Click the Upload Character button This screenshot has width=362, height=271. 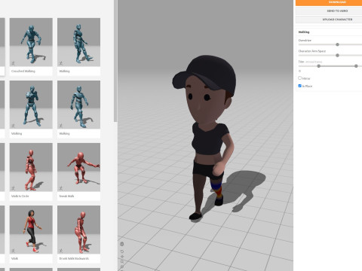329,20
